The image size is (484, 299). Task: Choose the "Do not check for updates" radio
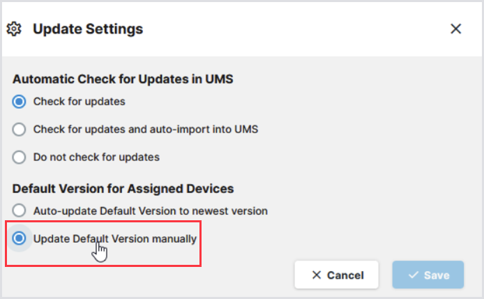coord(20,158)
